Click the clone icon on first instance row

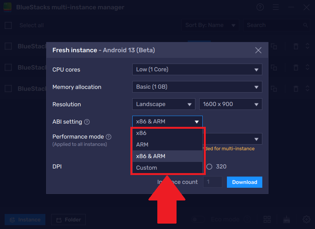(x=274, y=46)
